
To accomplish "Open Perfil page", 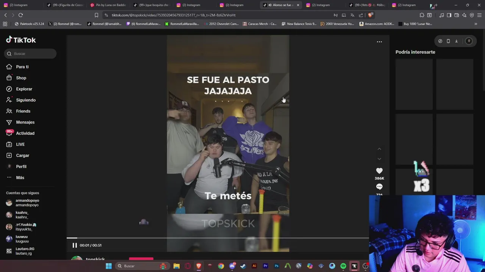I will 16,167.
